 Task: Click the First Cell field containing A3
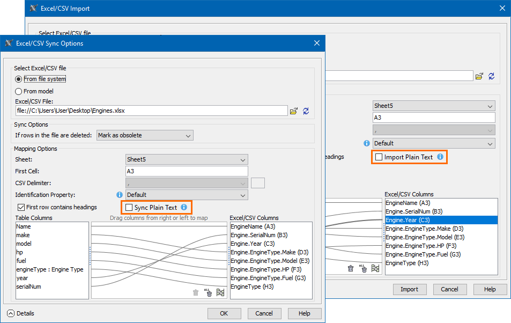[187, 171]
